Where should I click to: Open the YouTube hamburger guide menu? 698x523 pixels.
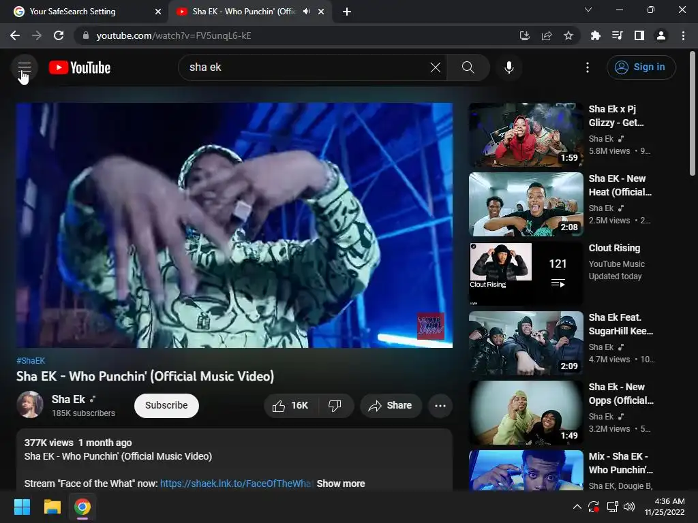point(24,67)
